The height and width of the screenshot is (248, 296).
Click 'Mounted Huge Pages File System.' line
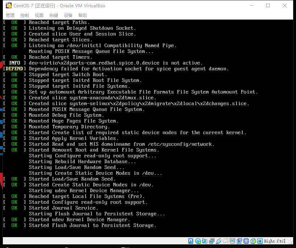(74, 121)
